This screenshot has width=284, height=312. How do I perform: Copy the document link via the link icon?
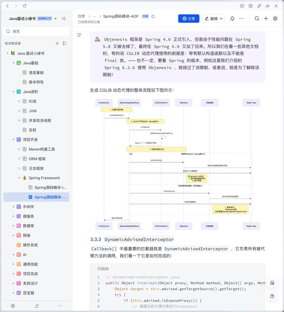[259, 6]
